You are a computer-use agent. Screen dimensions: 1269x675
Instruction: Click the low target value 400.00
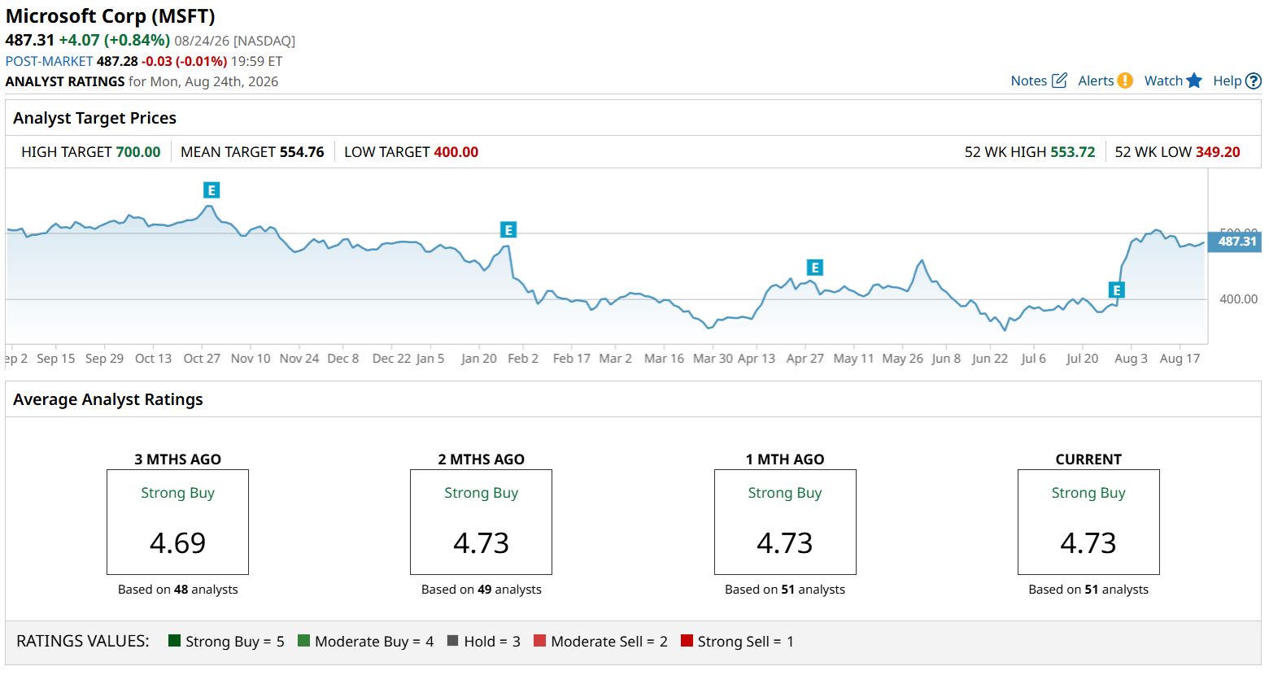(456, 152)
